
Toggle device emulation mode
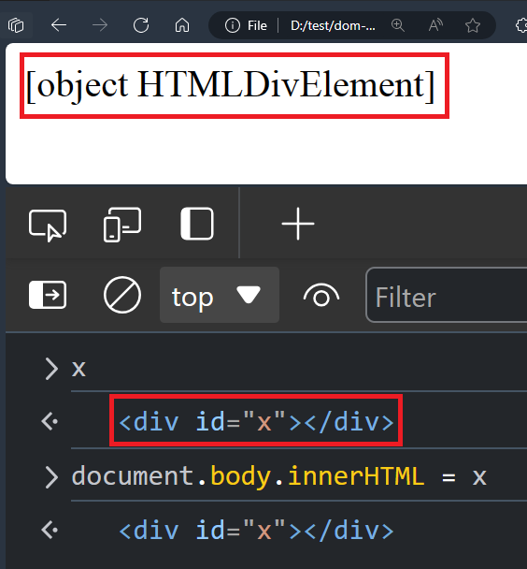click(x=122, y=225)
